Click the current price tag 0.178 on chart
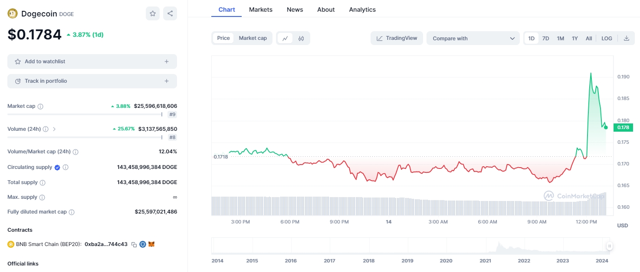Image resolution: width=640 pixels, height=272 pixels. pos(623,127)
